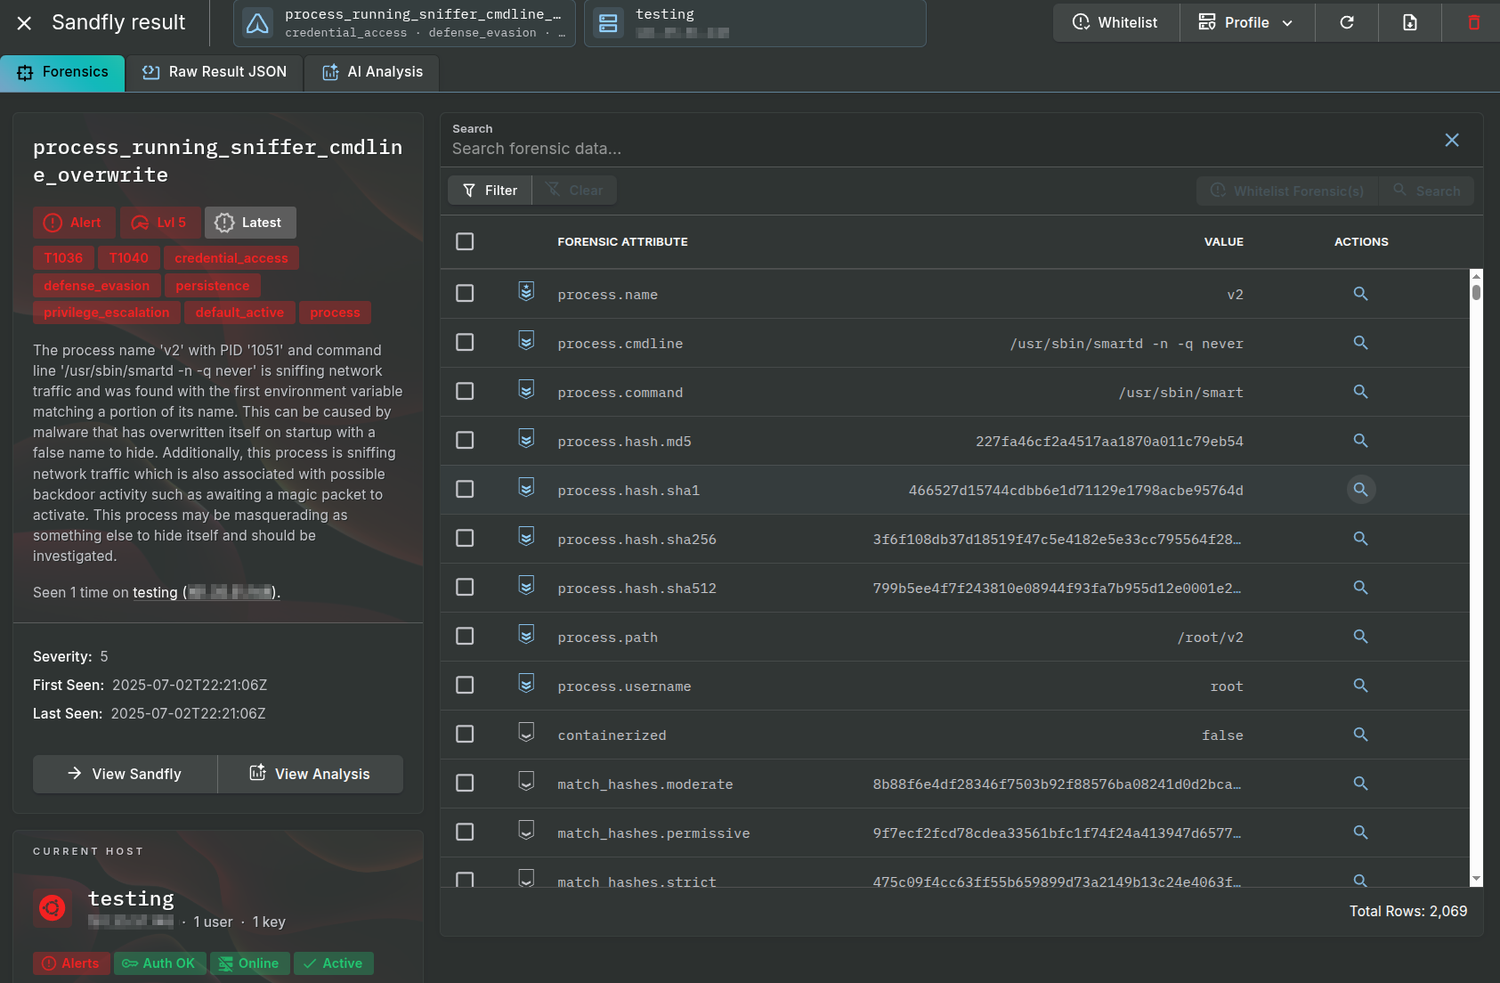Check the process.hash.sha512 row checkbox
The image size is (1500, 983).
pyautogui.click(x=465, y=588)
